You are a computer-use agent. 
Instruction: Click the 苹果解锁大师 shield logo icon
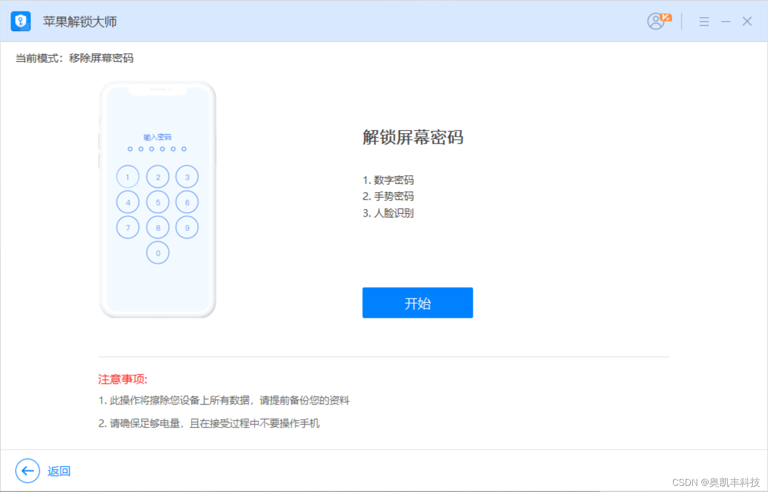click(20, 21)
